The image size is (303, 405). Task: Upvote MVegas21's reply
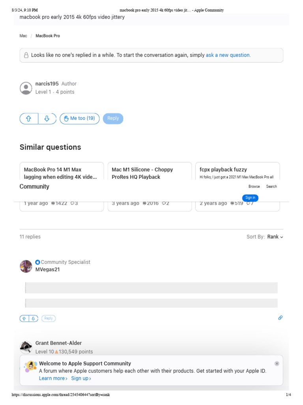pos(24,318)
